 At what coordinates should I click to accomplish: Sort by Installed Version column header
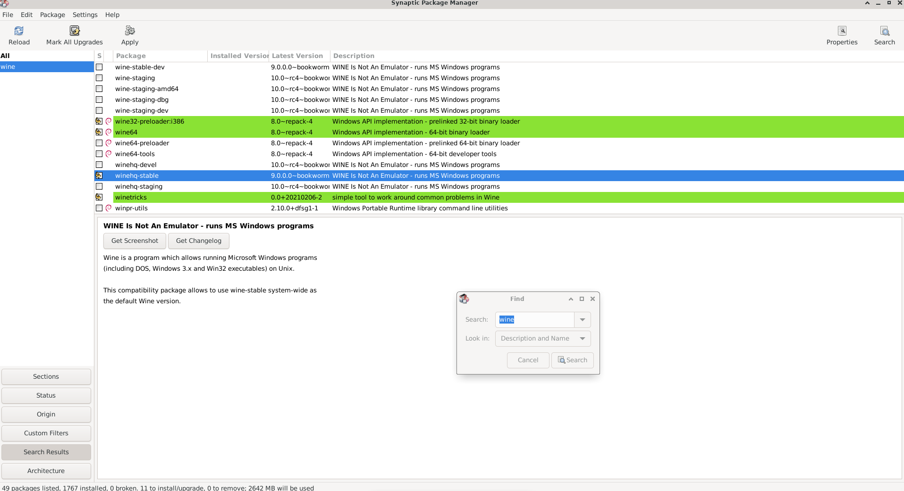[x=238, y=56]
